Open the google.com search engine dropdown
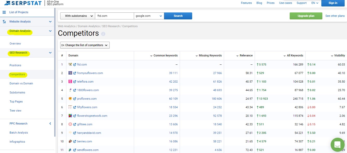The image size is (347, 153). click(x=149, y=16)
